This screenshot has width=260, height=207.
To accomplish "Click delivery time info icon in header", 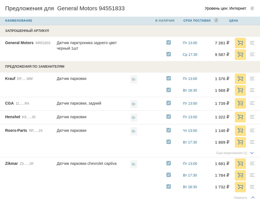I will point(216,20).
